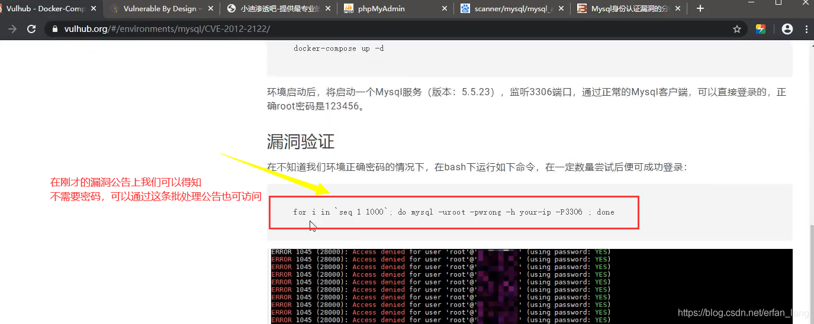Click the scanner/mysql tab favicon
Viewport: 814px width, 324px height.
(x=465, y=9)
